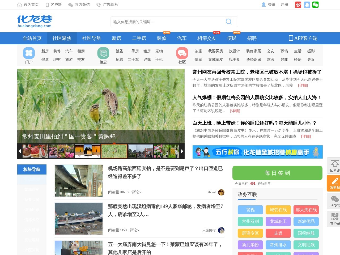Click the 辟谣专区 tag button
Image resolution: width=340 pixels, height=255 pixels.
tap(250, 233)
